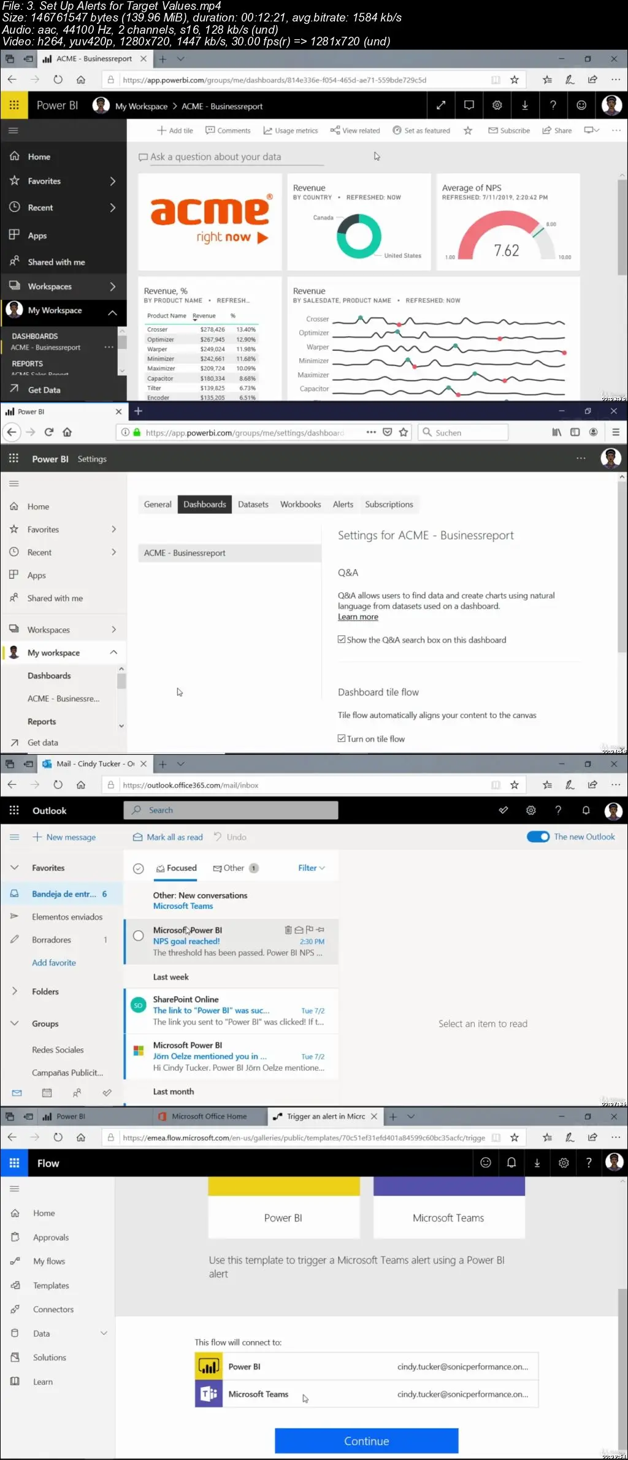Open Filter dropdown in Outlook inbox
628x1460 pixels.
[312, 868]
